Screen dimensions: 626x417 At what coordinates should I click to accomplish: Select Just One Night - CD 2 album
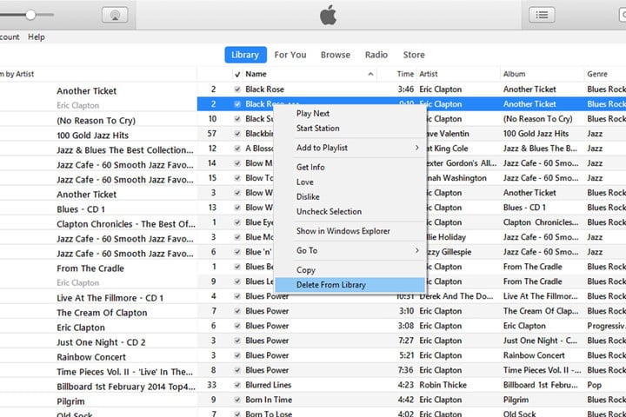pos(101,342)
